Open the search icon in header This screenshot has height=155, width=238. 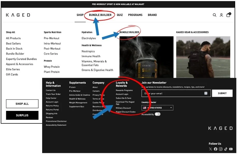pos(214,15)
